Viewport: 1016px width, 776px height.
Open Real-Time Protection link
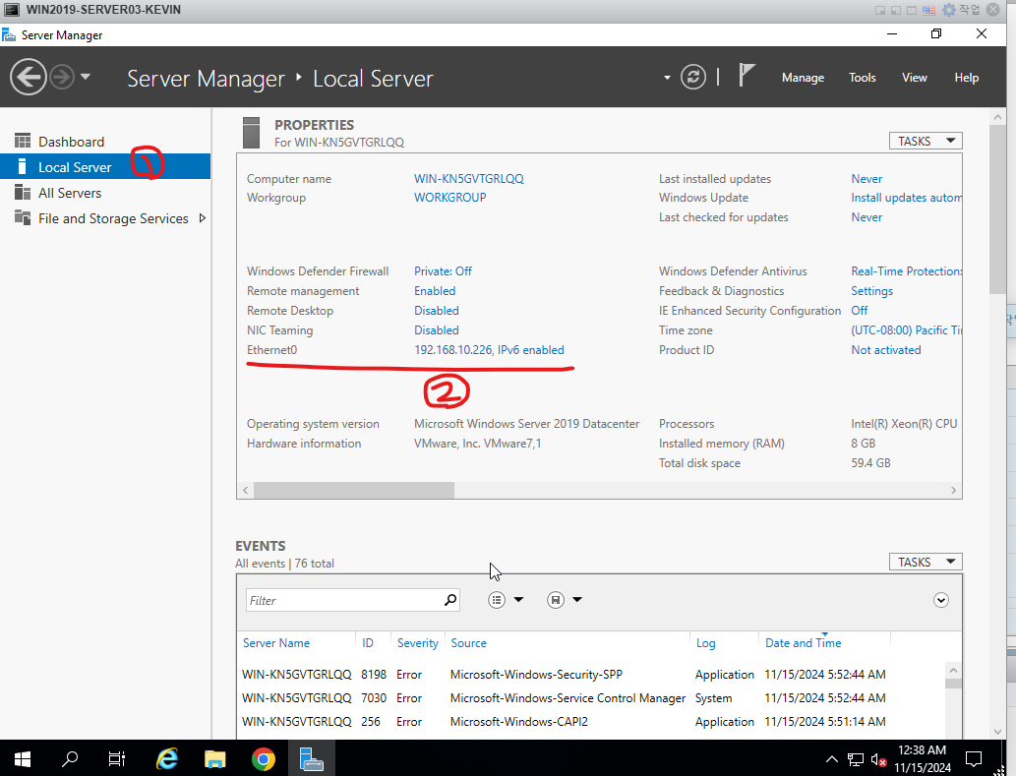[906, 271]
